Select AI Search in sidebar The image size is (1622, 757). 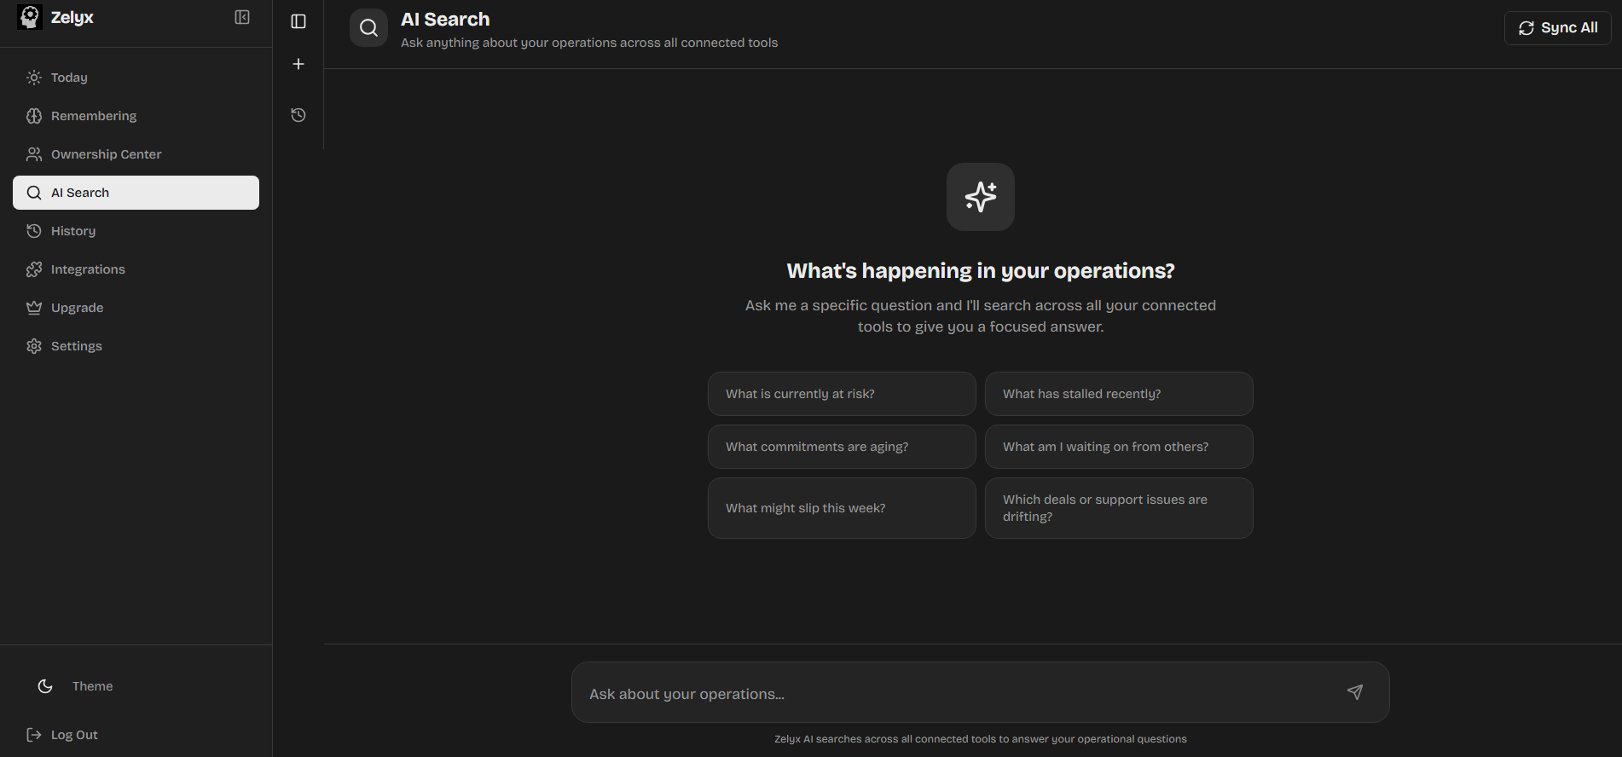point(136,193)
